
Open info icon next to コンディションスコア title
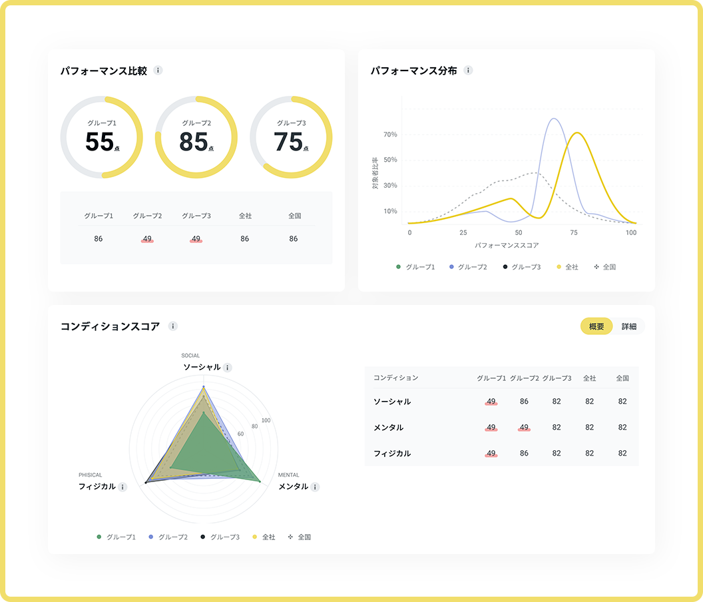coord(172,326)
